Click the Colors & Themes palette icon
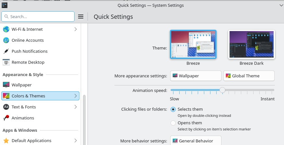The height and width of the screenshot is (145, 284). coord(6,96)
